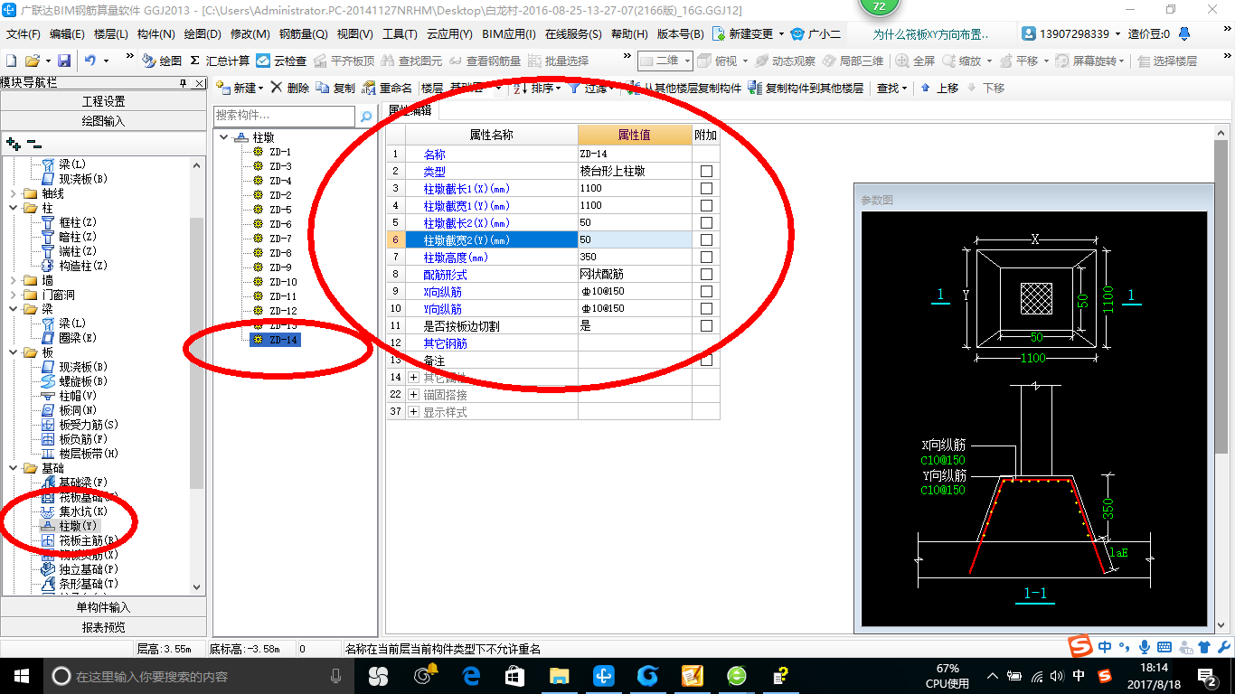Click 排序 sort button
Image resolution: width=1235 pixels, height=694 pixels.
point(537,88)
